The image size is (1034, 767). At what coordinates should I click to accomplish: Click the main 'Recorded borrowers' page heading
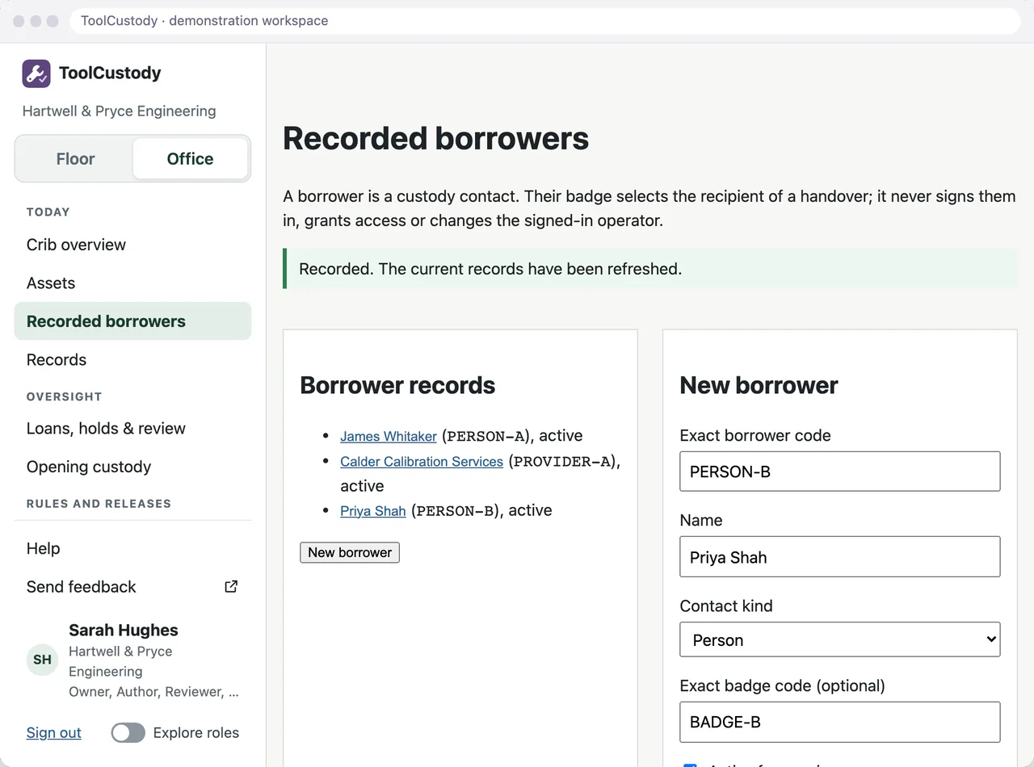[x=436, y=139]
